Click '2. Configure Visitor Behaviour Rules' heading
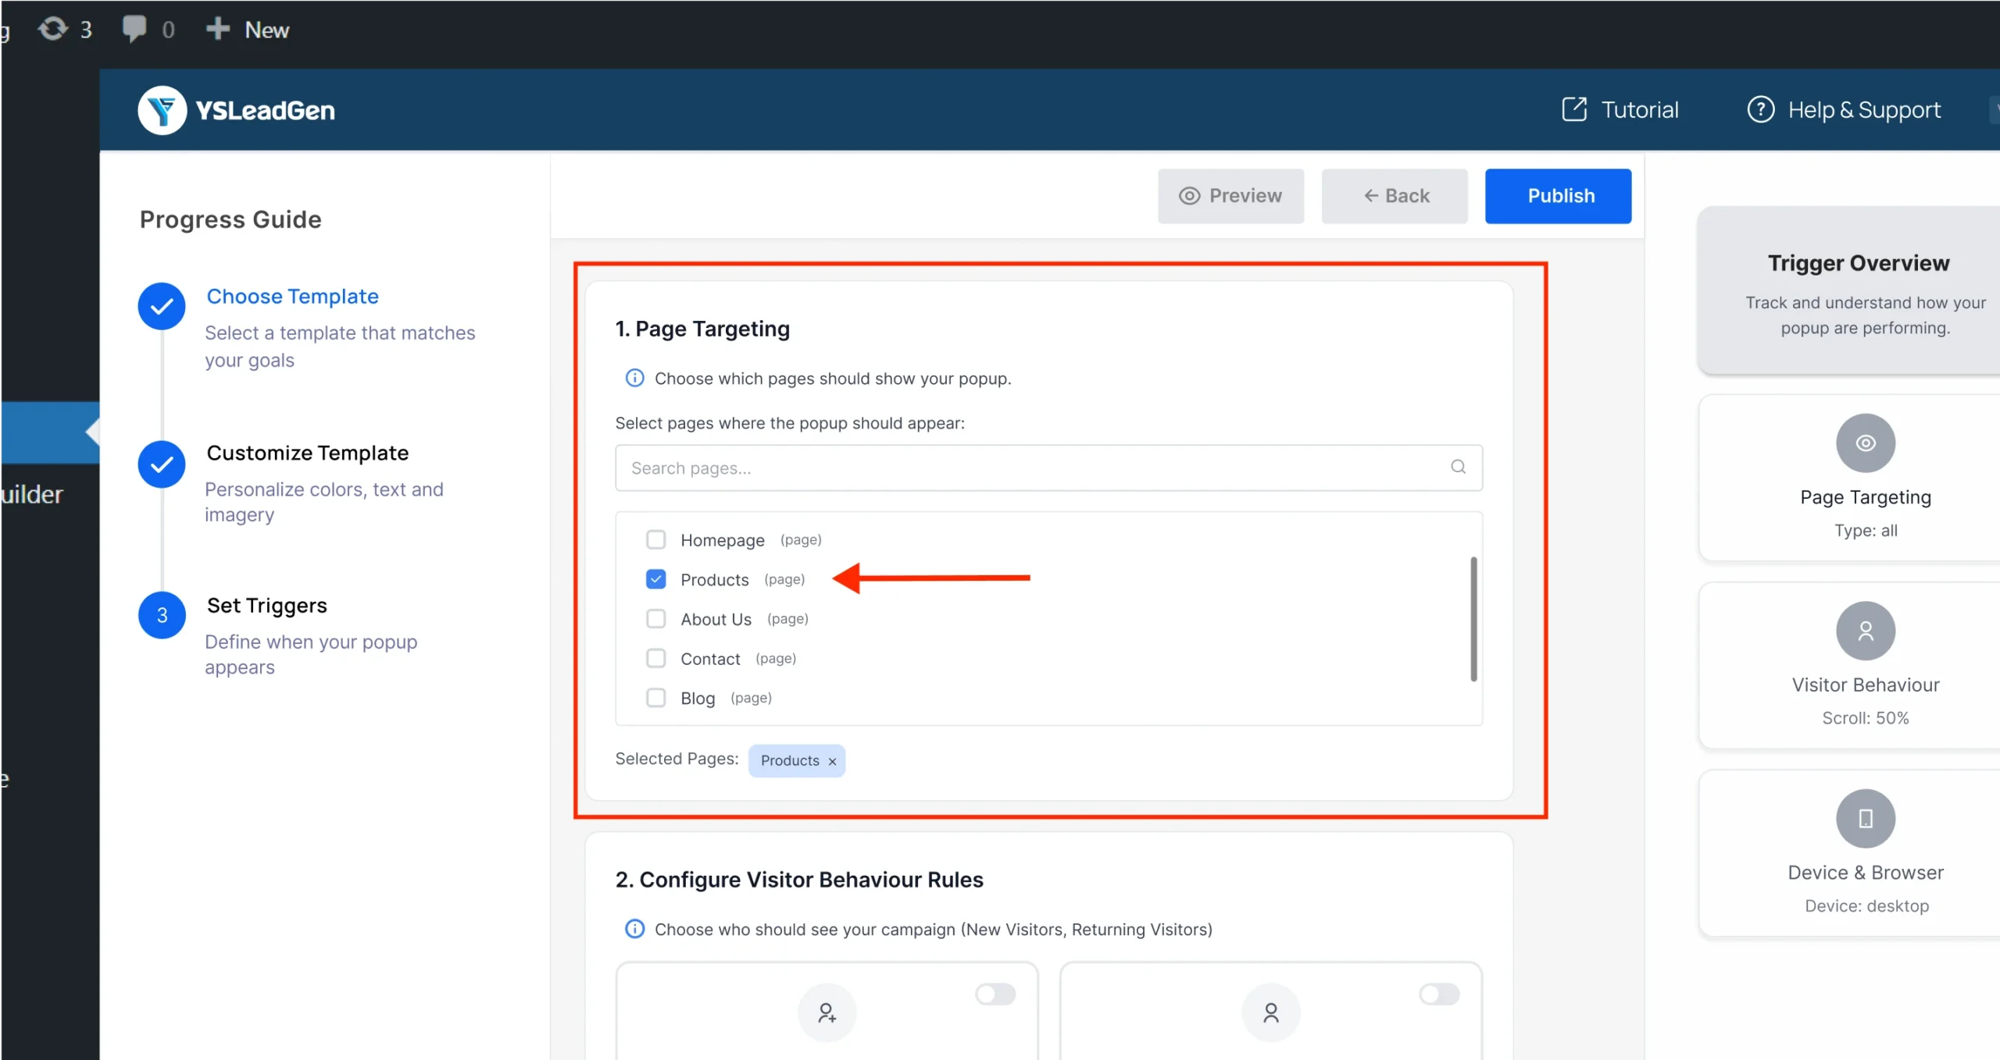 (x=798, y=880)
